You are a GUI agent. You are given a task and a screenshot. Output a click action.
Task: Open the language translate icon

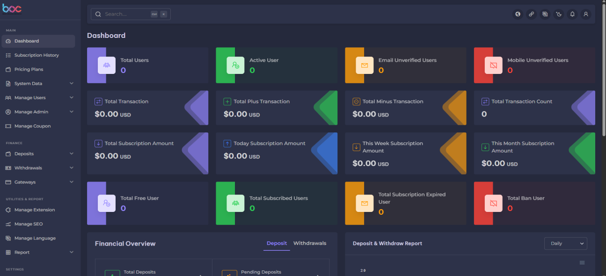pyautogui.click(x=545, y=14)
